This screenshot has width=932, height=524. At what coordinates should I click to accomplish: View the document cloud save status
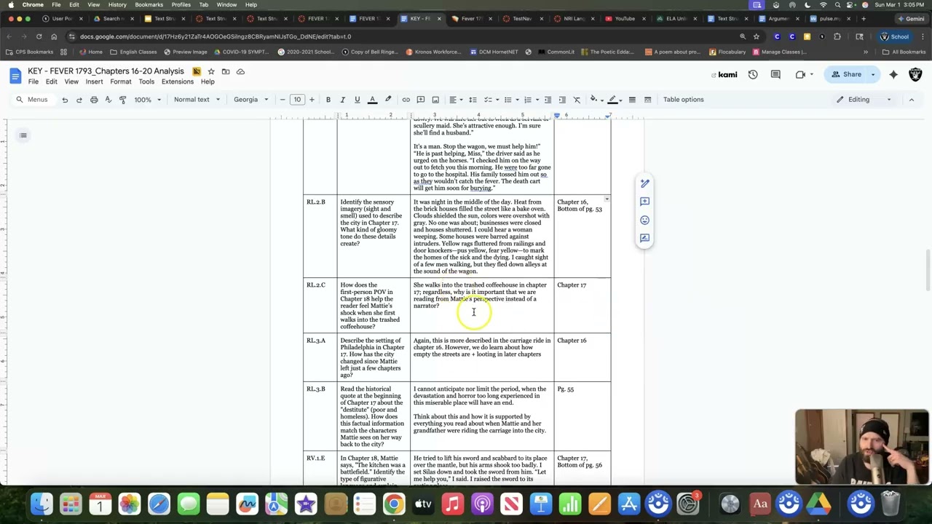click(240, 71)
